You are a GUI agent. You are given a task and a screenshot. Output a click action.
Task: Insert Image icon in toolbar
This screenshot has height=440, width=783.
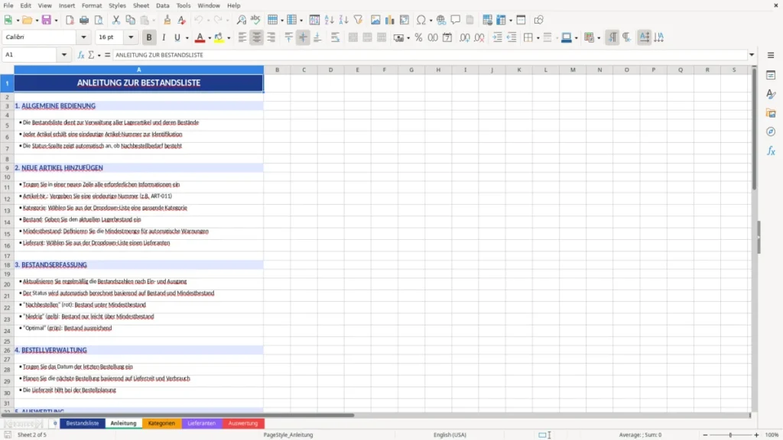pyautogui.click(x=375, y=20)
